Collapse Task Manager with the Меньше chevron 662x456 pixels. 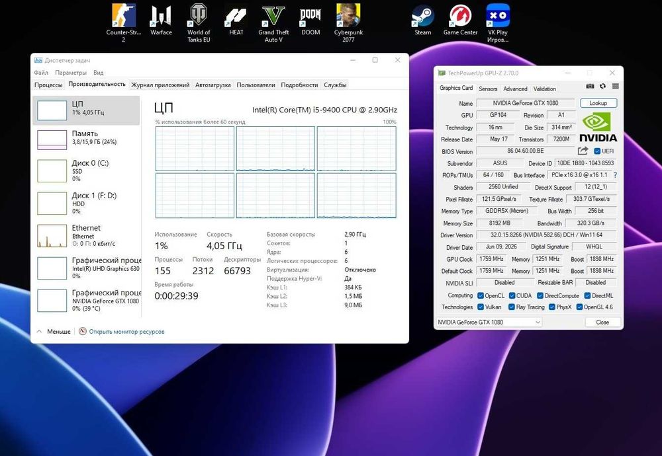pyautogui.click(x=39, y=331)
